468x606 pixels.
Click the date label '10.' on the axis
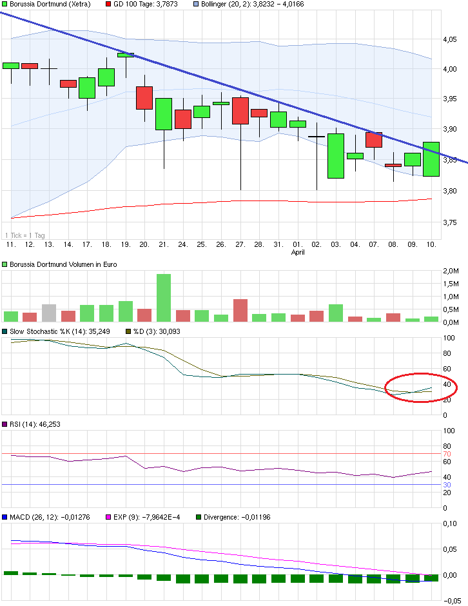(x=431, y=244)
